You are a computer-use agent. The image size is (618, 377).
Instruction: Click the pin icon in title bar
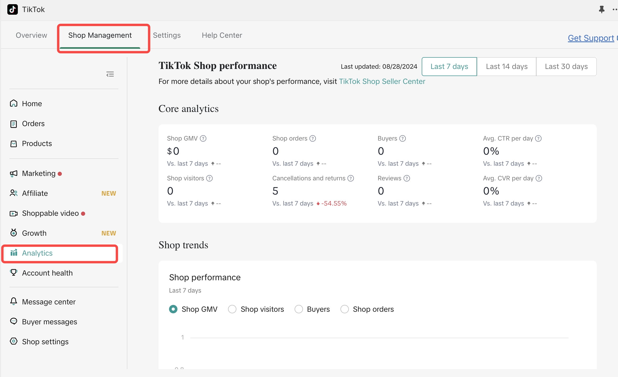coord(601,10)
